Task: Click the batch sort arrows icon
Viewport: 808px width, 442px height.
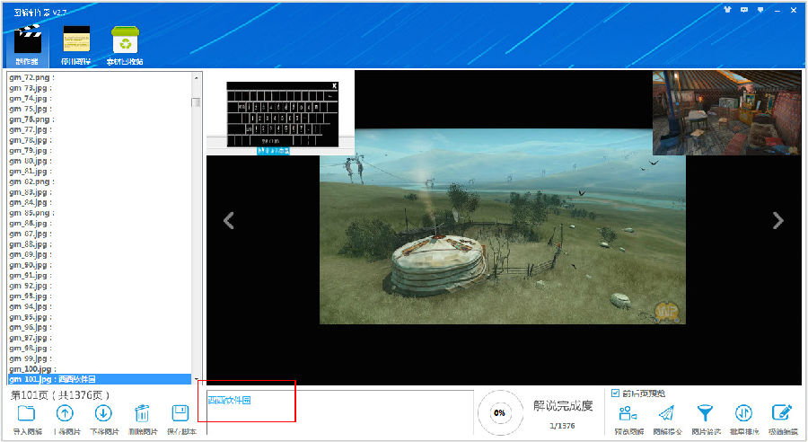Action: (x=743, y=413)
